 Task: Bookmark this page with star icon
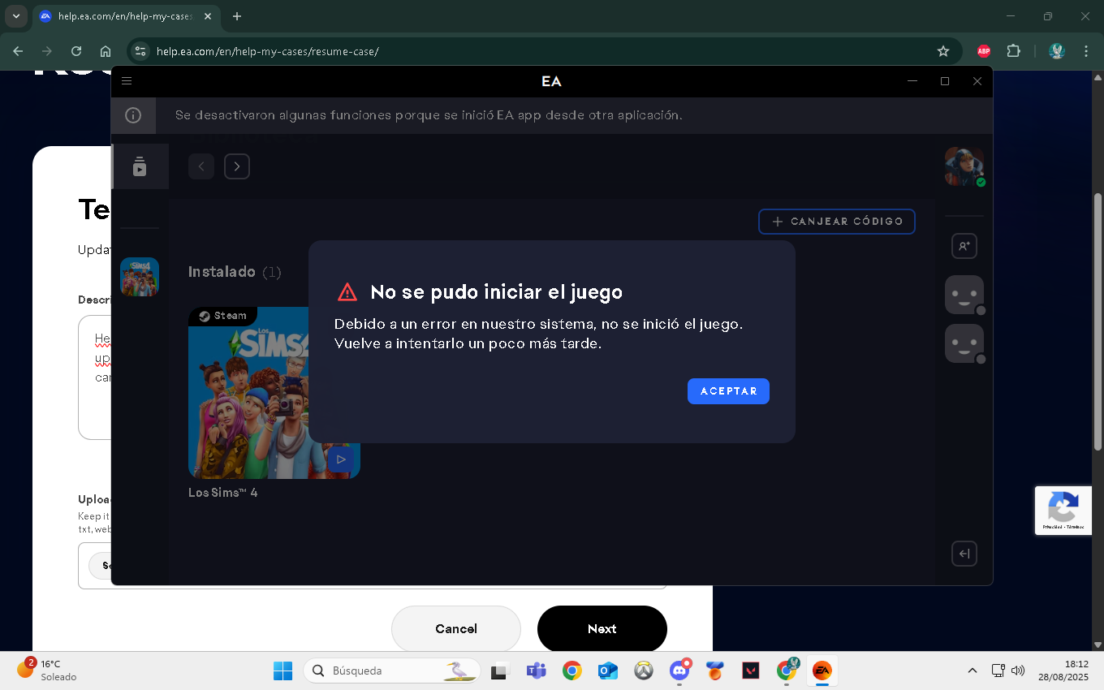[x=943, y=51]
